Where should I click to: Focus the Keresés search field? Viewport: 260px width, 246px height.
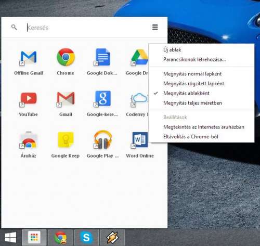(87, 28)
